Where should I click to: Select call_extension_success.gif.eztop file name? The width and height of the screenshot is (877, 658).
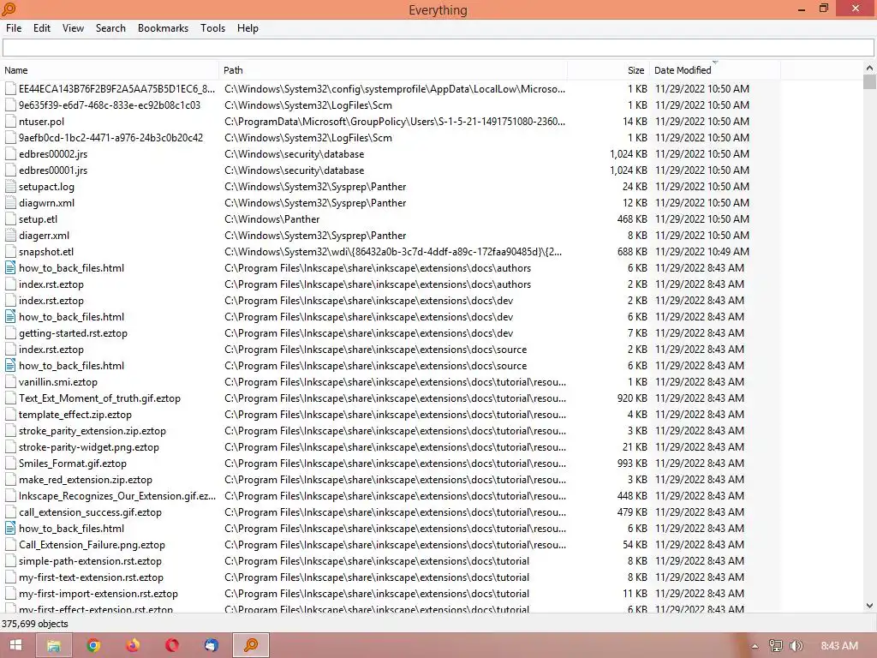(x=90, y=512)
